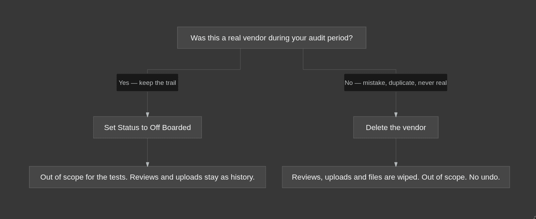Click arrowhead entering 'Reviews, uploads and files' box
The width and height of the screenshot is (536, 219).
(396, 164)
